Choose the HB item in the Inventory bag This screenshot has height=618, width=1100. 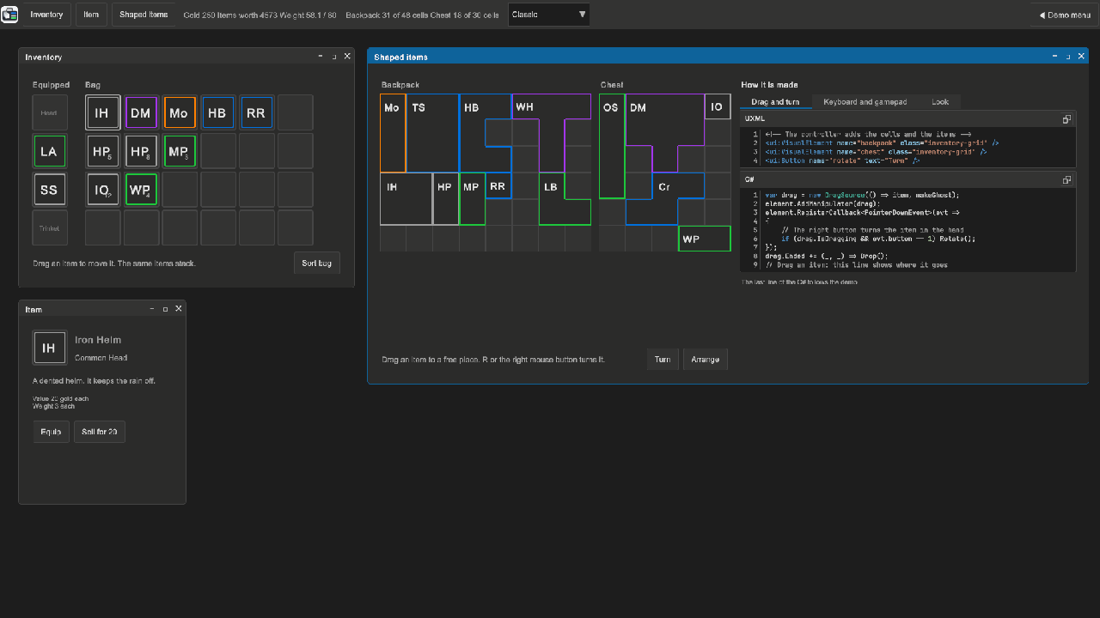tap(217, 112)
